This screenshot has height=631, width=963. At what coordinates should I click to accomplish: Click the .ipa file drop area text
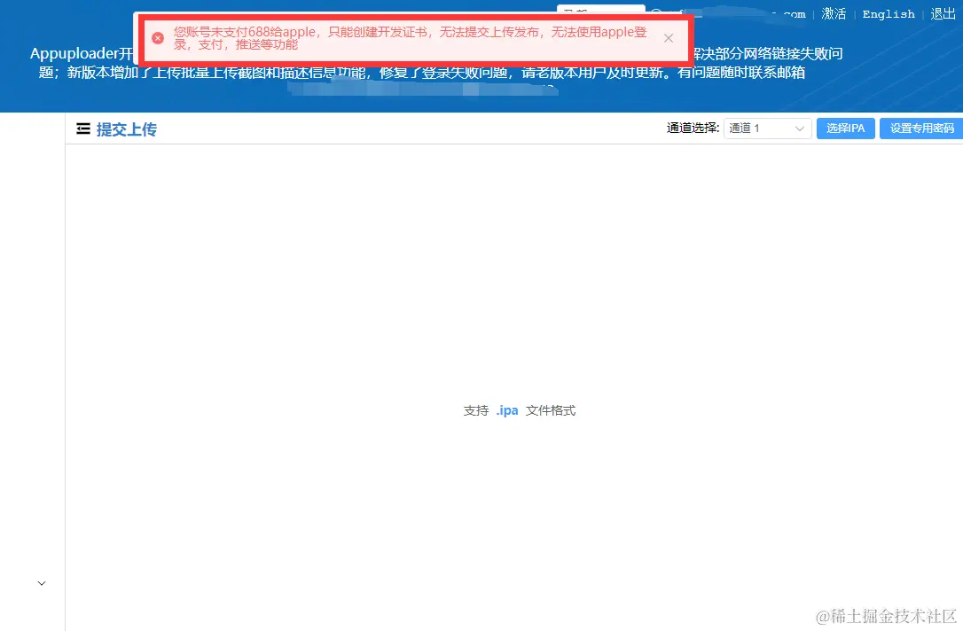pyautogui.click(x=520, y=410)
